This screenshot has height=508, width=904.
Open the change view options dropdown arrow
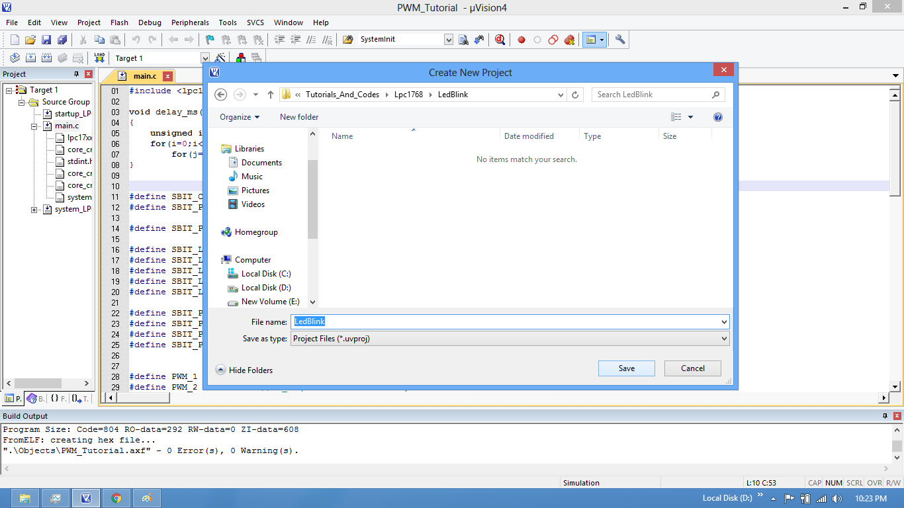tap(690, 117)
